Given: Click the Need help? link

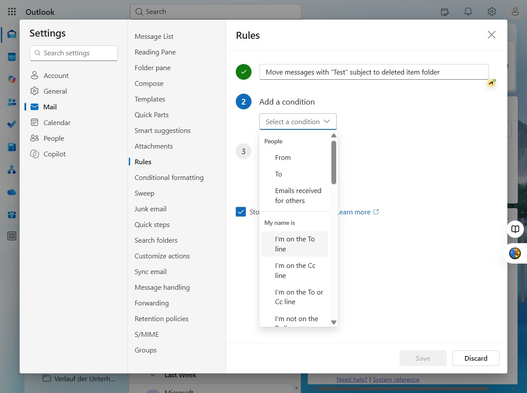Looking at the screenshot, I should pos(352,379).
